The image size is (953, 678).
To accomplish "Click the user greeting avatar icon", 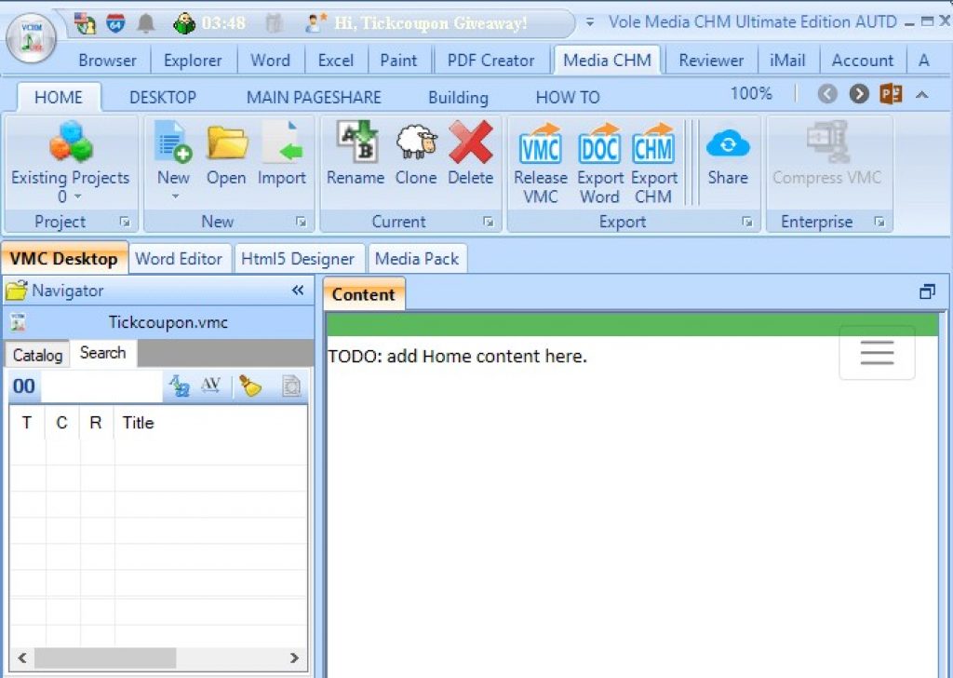I will point(315,23).
